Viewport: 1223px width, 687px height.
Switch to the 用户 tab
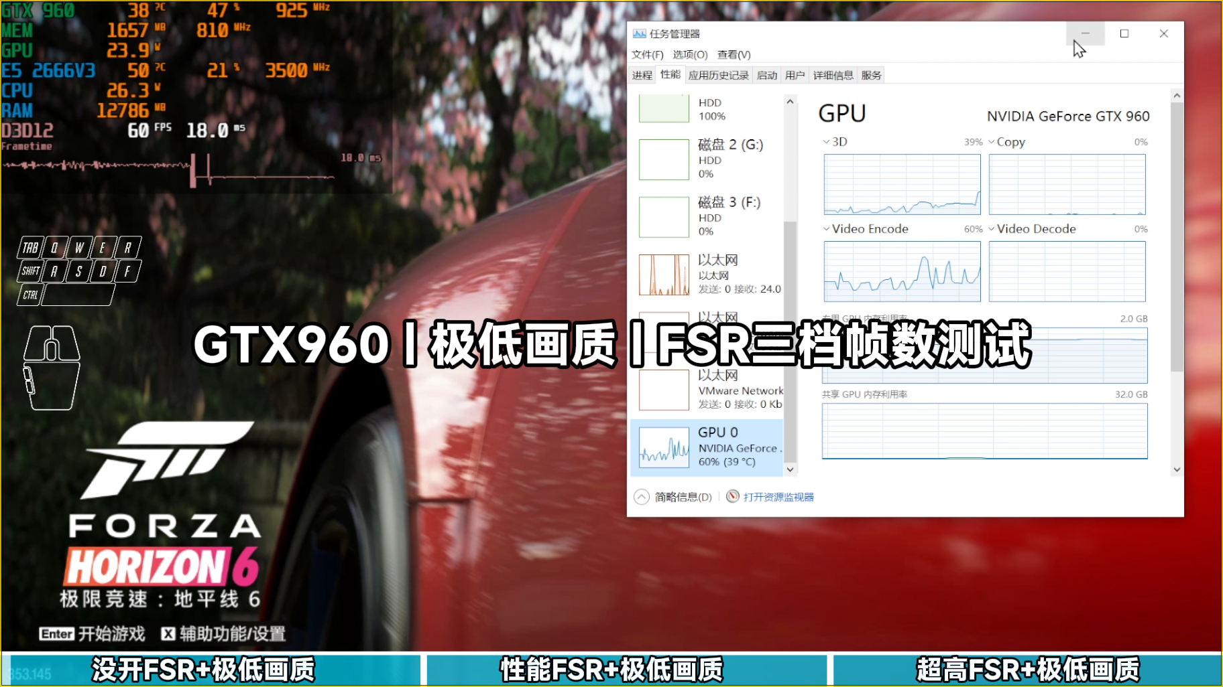pyautogui.click(x=795, y=75)
